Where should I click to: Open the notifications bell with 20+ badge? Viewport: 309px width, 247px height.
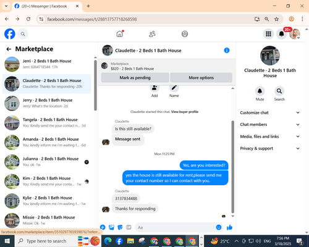(282, 34)
